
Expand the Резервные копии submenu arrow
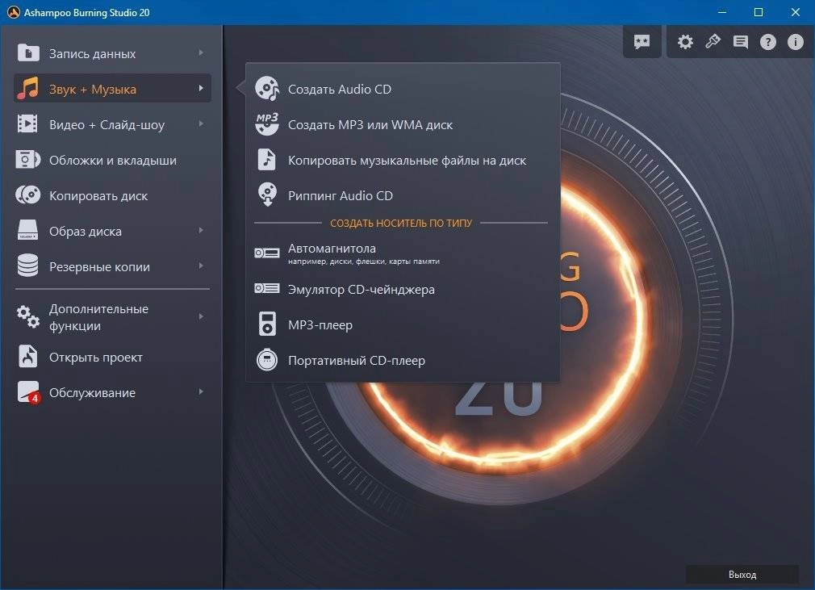click(201, 266)
